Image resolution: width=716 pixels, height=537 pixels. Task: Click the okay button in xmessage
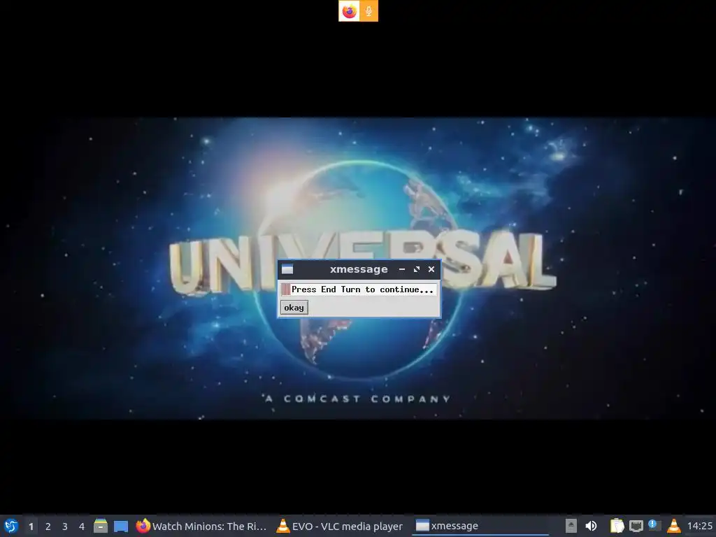pos(294,308)
